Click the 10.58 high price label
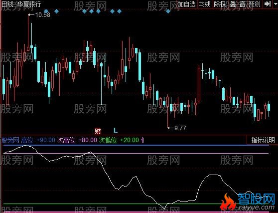Viewport: 278px width, 213px height. (x=42, y=15)
